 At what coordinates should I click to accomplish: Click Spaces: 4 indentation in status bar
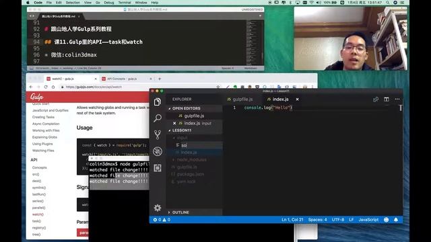click(317, 220)
